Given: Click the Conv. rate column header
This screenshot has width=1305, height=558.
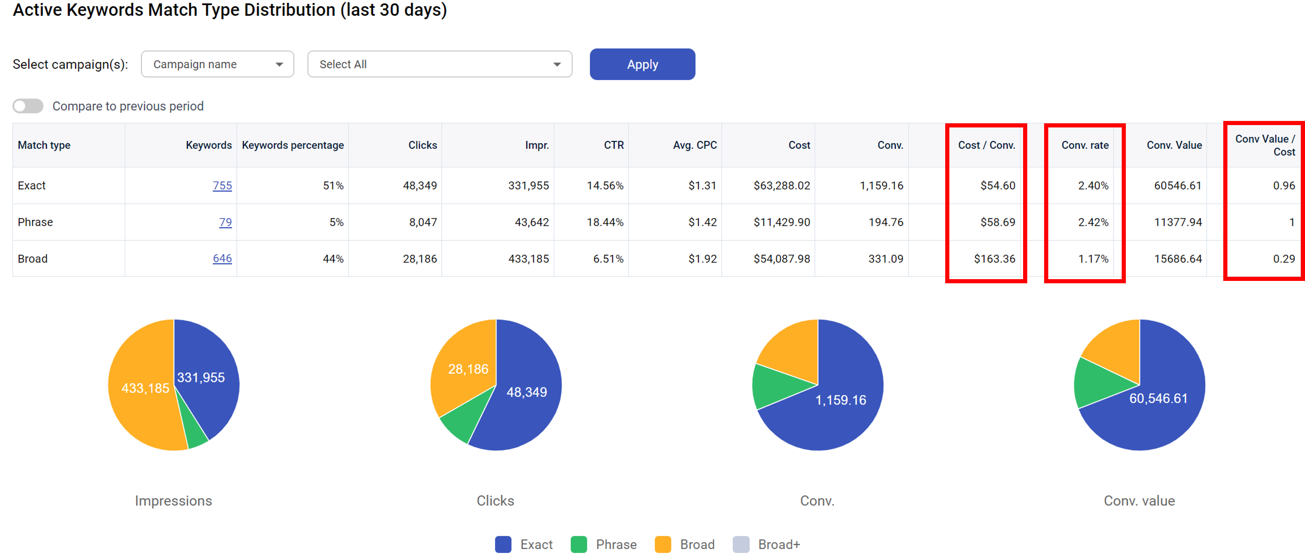Looking at the screenshot, I should coord(1085,145).
